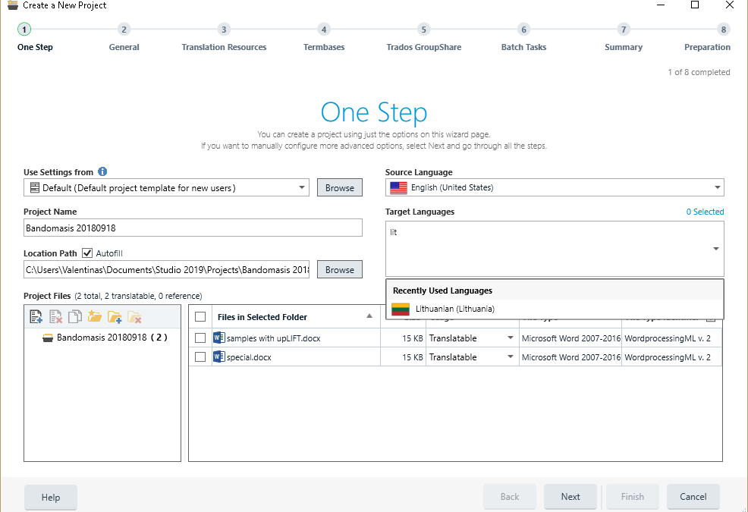Toggle sort arrow on Files in Selected Folder
The image size is (748, 512).
[369, 316]
